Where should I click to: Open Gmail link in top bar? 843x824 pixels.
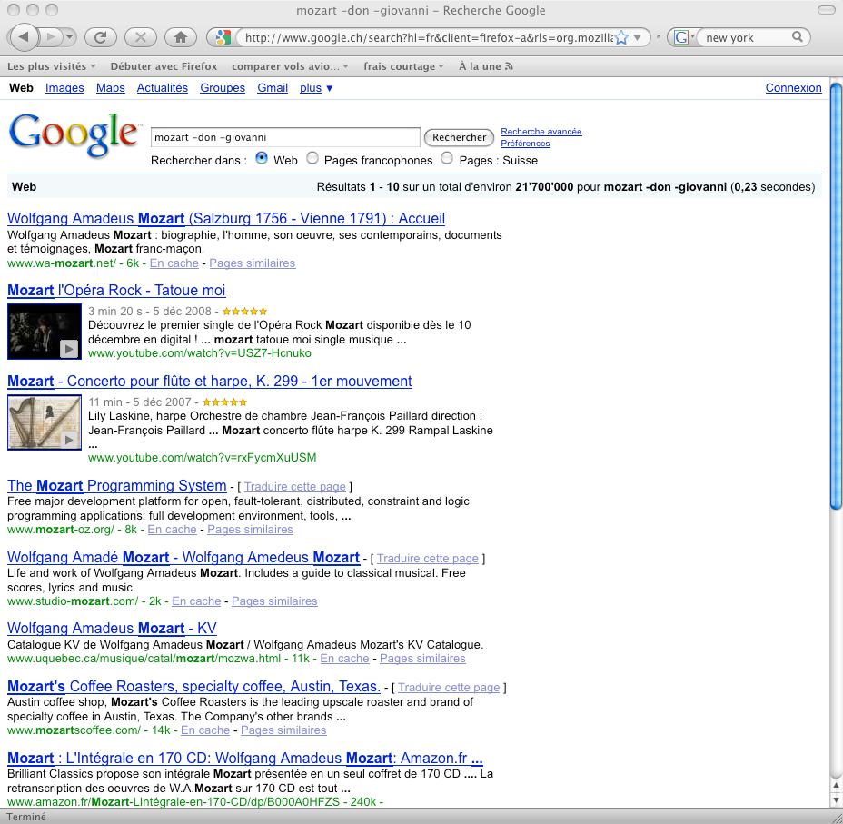click(273, 87)
